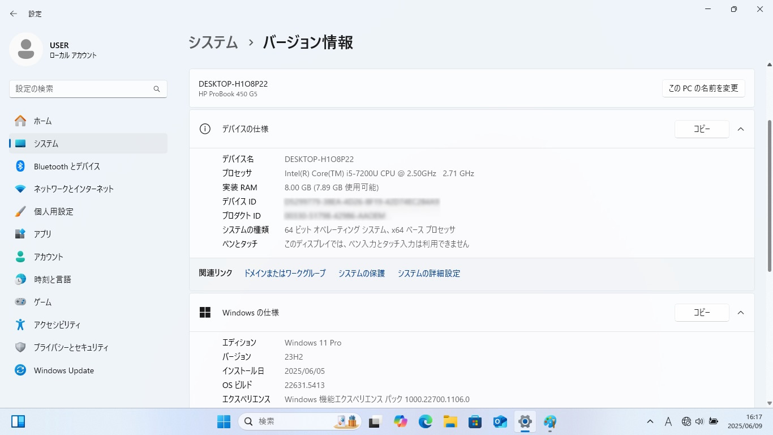Click the processor value Intel Core i5-7200U
This screenshot has width=773, height=435.
(x=379, y=173)
